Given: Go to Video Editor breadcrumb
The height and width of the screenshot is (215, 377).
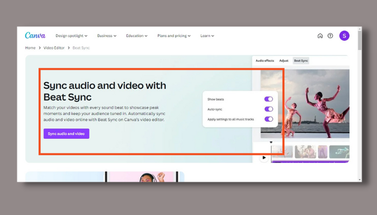Looking at the screenshot, I should [54, 48].
